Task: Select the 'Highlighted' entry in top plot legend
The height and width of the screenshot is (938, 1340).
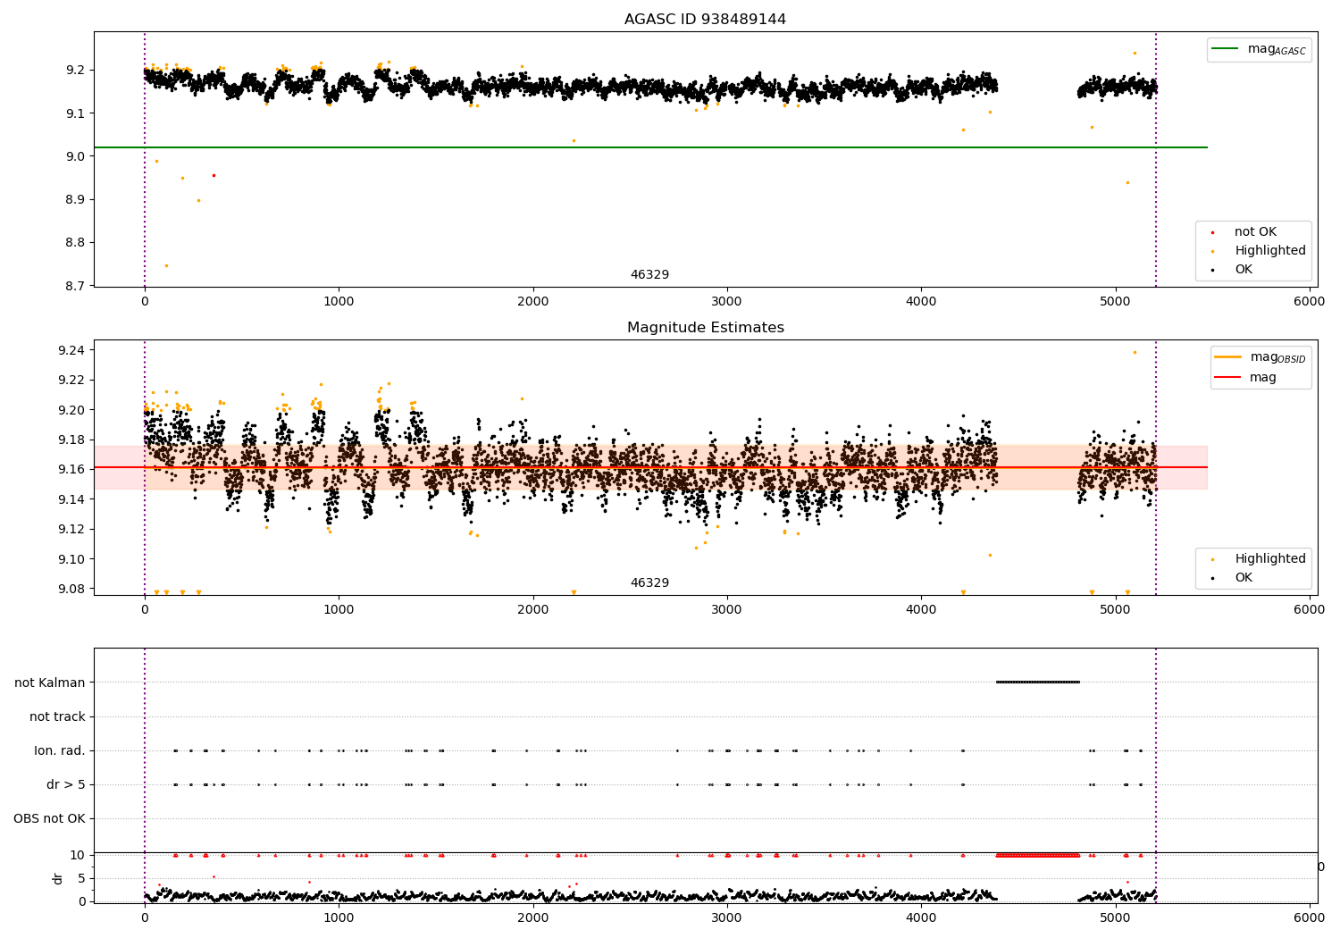Action: click(1269, 251)
